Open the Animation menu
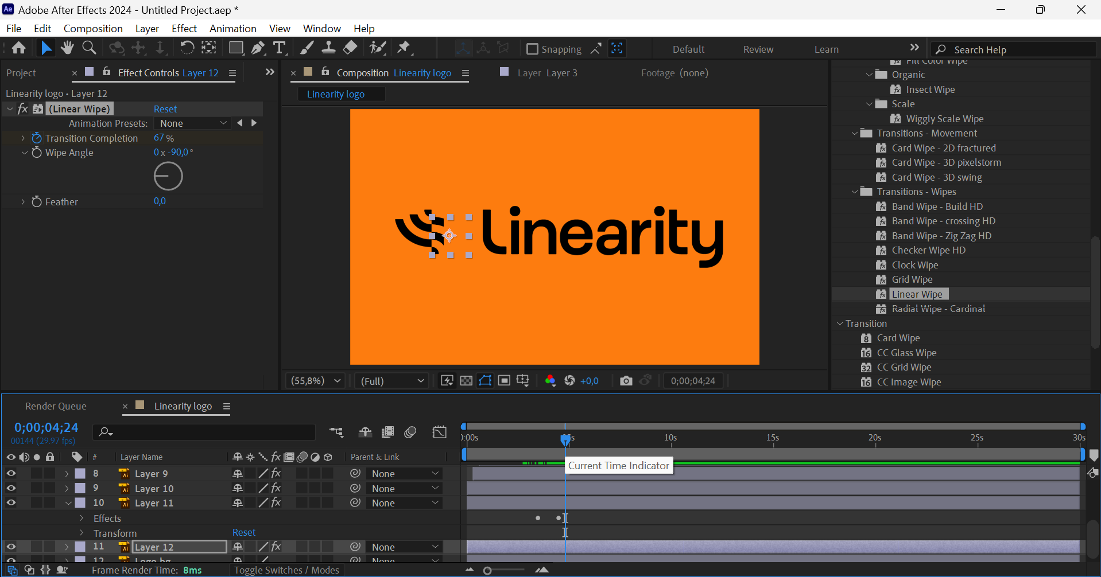 pos(232,29)
